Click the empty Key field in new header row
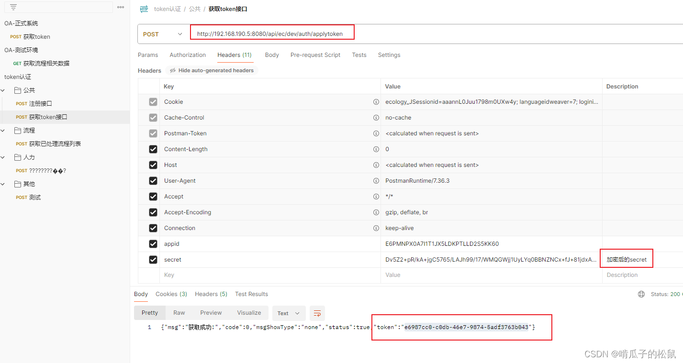The image size is (683, 363). 268,275
